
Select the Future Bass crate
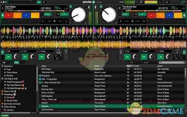[x=12, y=72]
